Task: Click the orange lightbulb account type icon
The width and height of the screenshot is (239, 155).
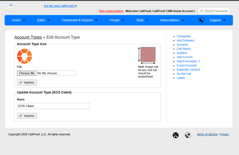Action: [24, 56]
